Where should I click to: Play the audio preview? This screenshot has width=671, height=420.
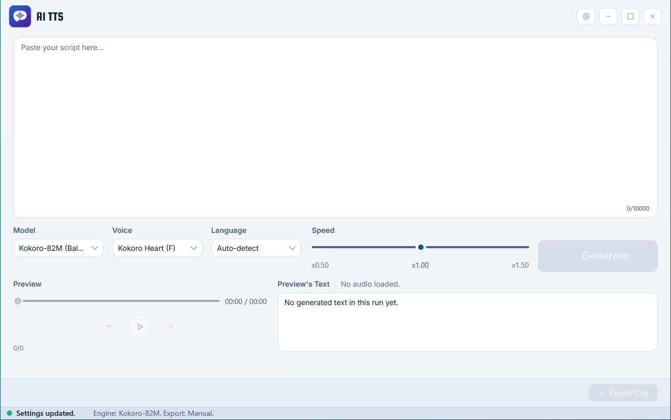(x=140, y=327)
